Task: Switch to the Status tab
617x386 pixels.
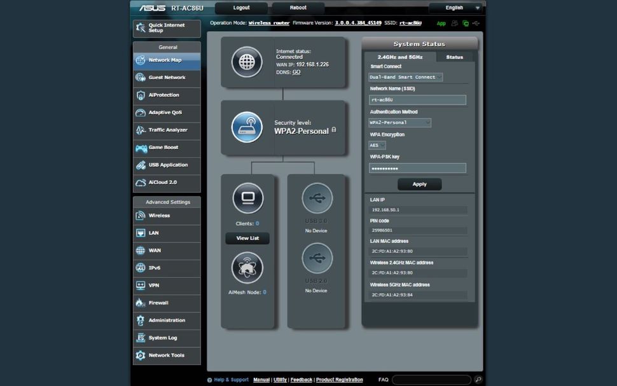Action: pyautogui.click(x=455, y=57)
